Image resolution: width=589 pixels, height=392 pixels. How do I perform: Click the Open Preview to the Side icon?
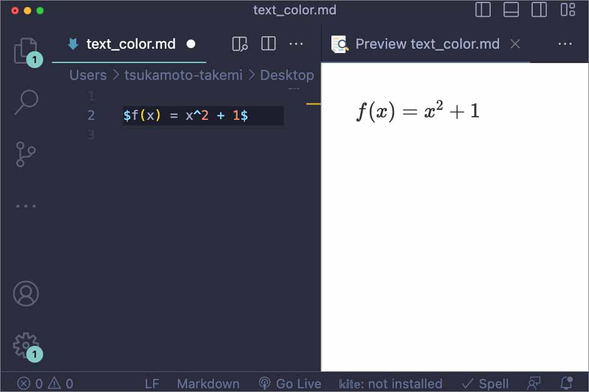239,44
